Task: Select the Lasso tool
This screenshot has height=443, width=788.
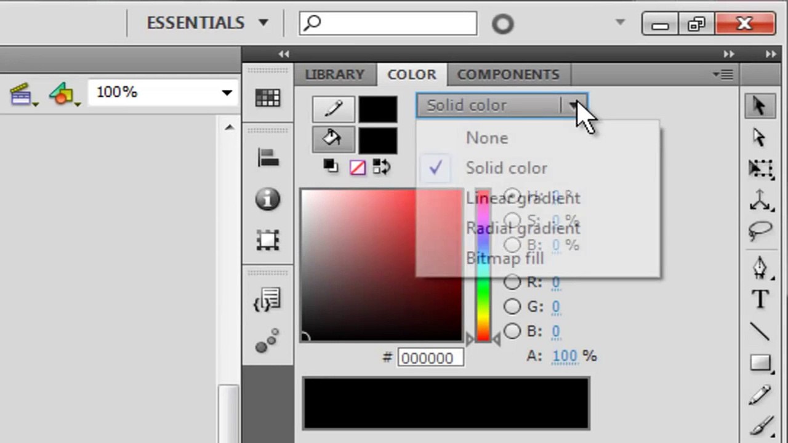Action: [x=760, y=231]
